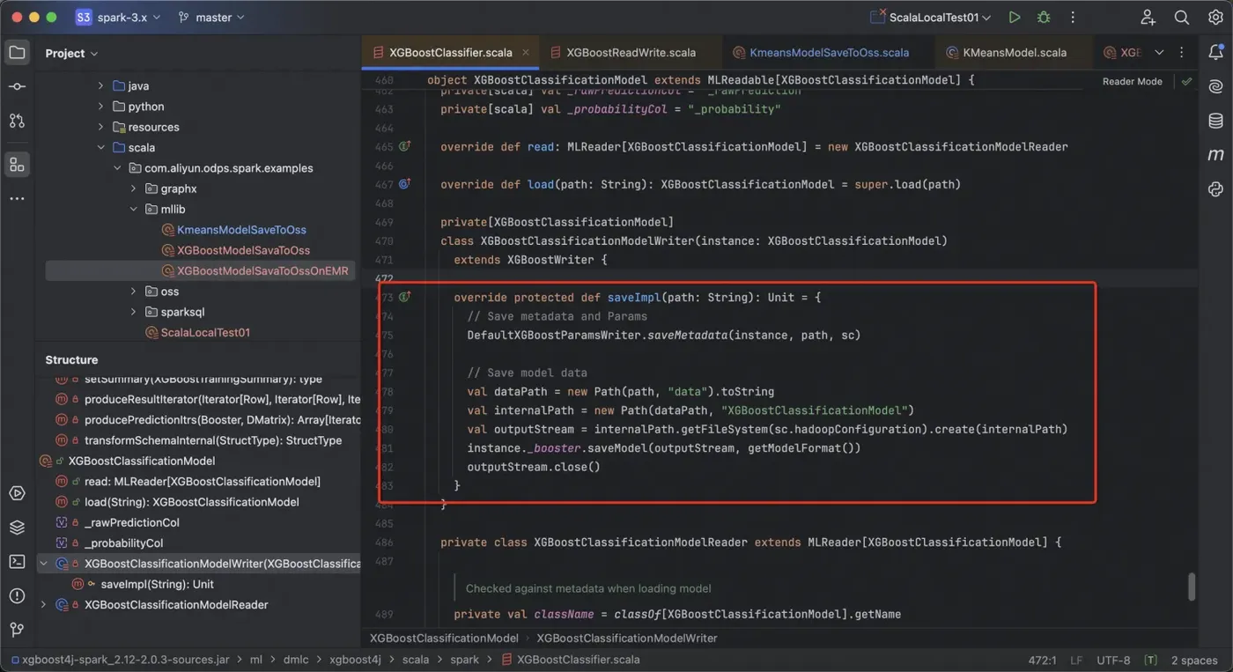Open the Terminal tool window
The image size is (1233, 672).
click(17, 562)
